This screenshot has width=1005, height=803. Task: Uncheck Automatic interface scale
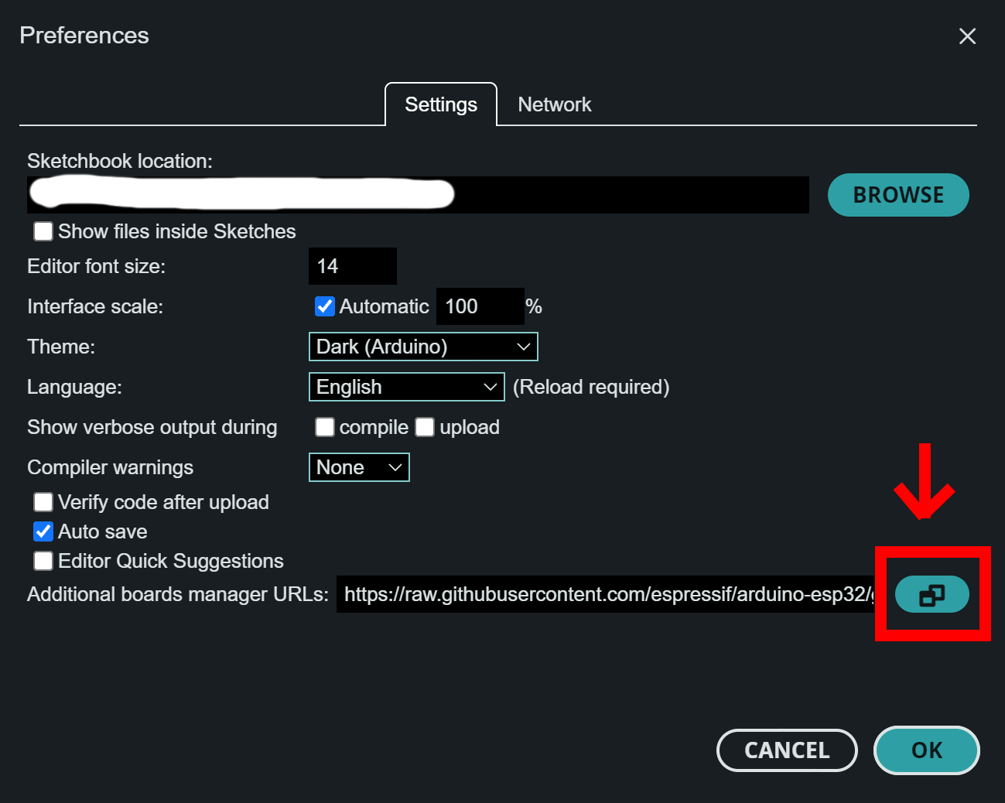pos(325,306)
